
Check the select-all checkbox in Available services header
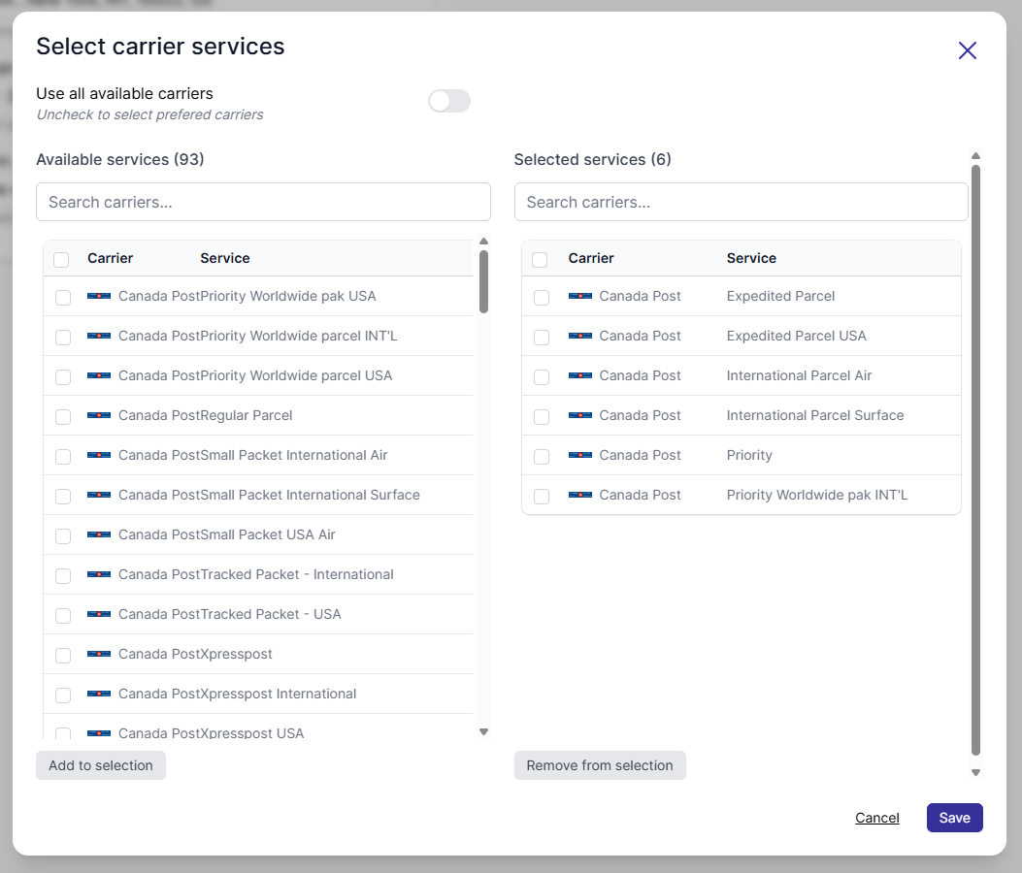[x=62, y=259]
